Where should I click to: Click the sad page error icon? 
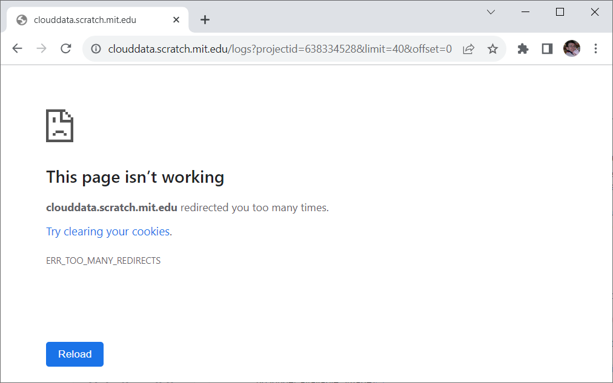coord(59,126)
